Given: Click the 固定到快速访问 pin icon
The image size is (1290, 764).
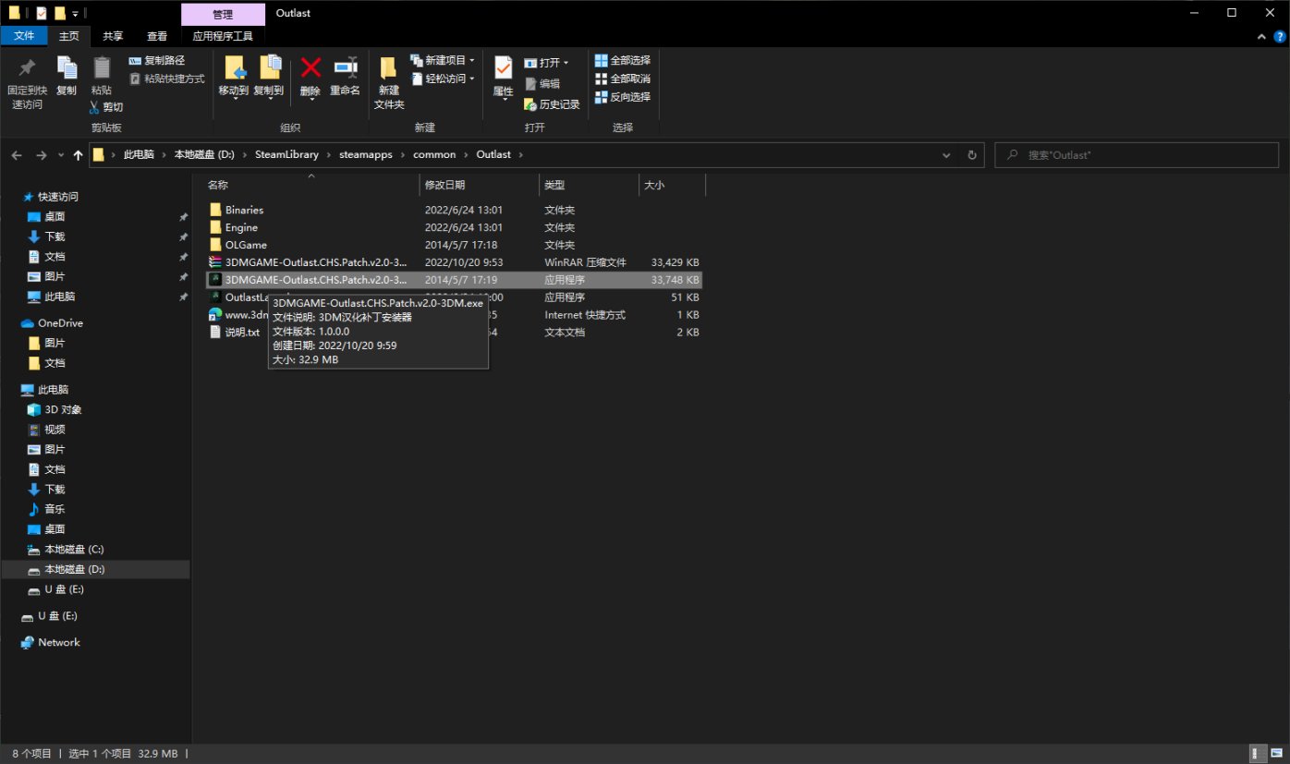Looking at the screenshot, I should (27, 68).
